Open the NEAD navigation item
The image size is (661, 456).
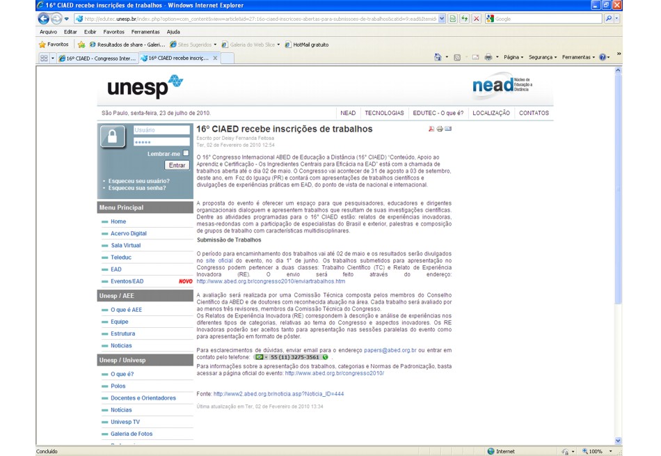(x=348, y=113)
